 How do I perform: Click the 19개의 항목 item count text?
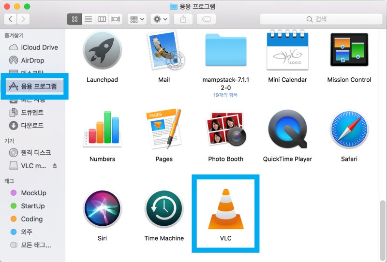(x=225, y=95)
